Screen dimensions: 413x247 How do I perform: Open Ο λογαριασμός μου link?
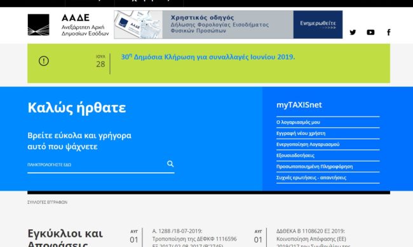(298, 122)
